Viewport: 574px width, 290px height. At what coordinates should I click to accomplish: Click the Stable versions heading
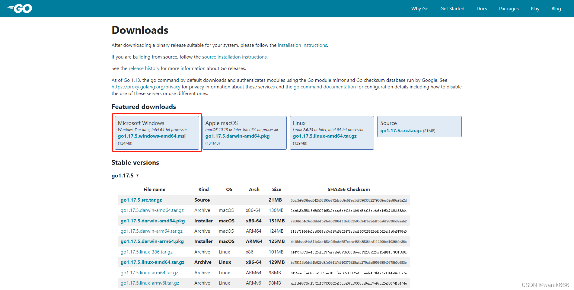[135, 163]
